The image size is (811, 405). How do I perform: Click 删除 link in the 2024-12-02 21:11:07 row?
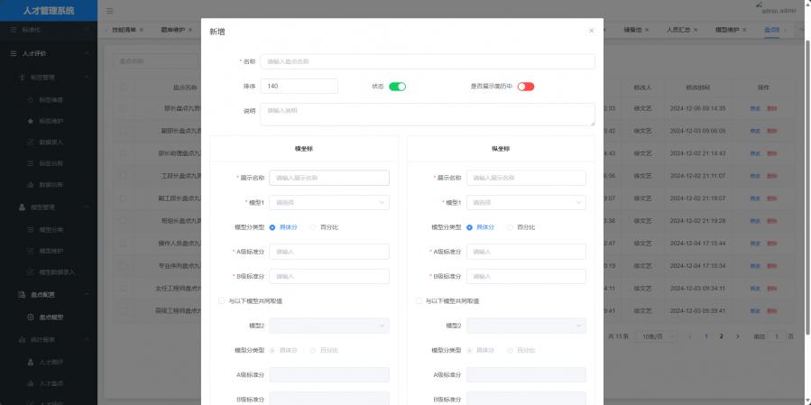[771, 176]
